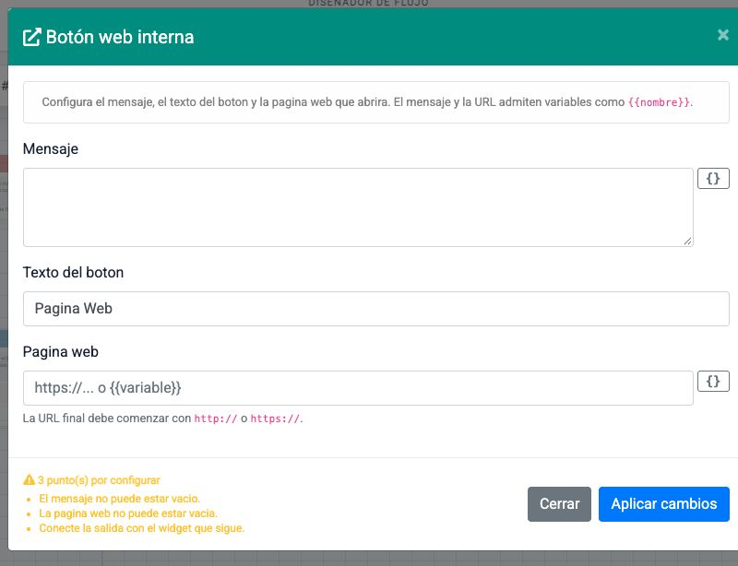The width and height of the screenshot is (738, 566).
Task: Click the Aplicar cambios button
Action: point(663,504)
